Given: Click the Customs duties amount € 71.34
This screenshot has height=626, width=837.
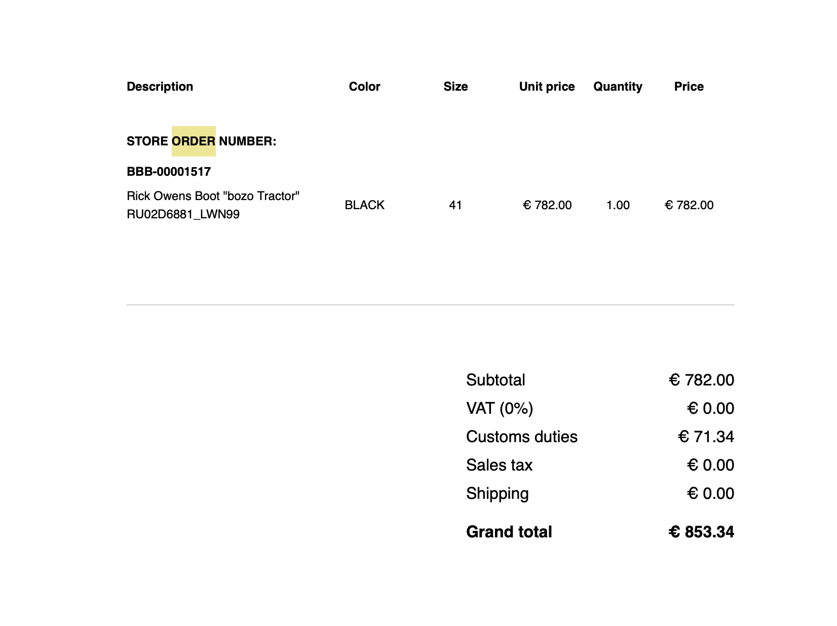Looking at the screenshot, I should (x=706, y=437).
